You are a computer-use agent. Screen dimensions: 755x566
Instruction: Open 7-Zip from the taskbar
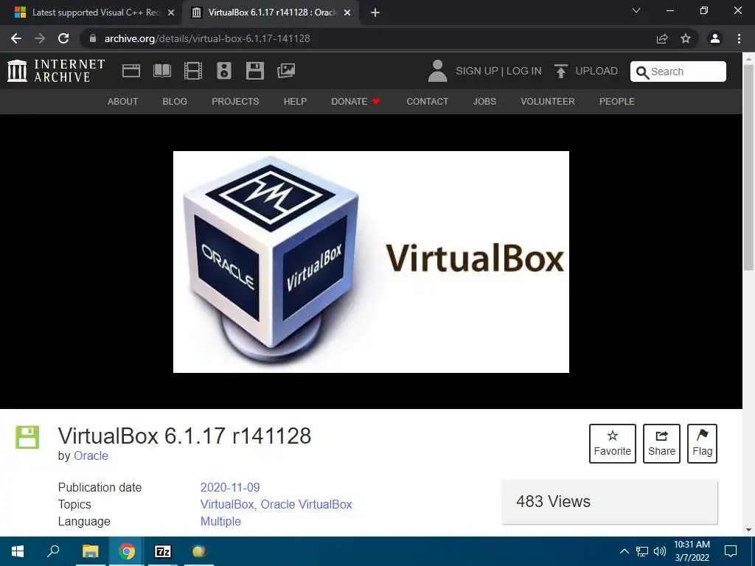point(162,551)
